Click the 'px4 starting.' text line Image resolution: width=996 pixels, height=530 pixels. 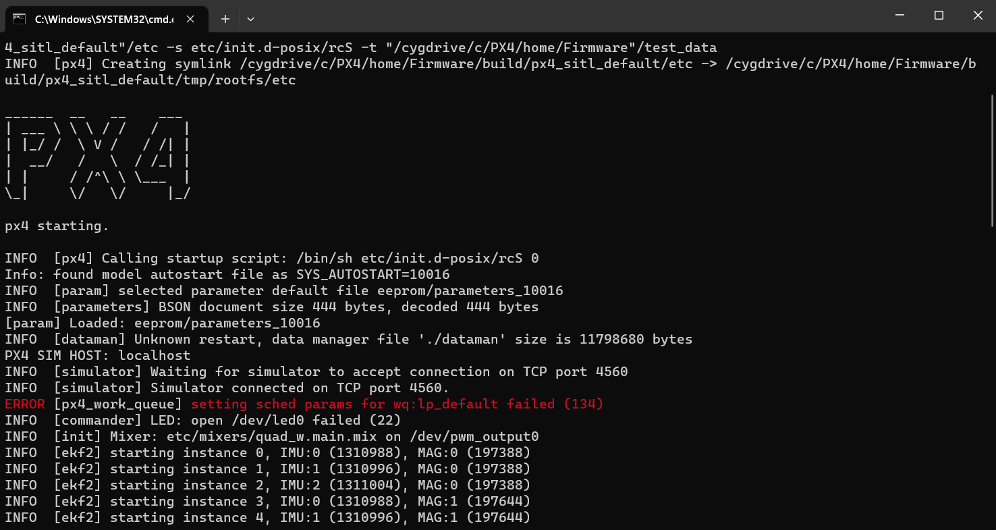57,226
